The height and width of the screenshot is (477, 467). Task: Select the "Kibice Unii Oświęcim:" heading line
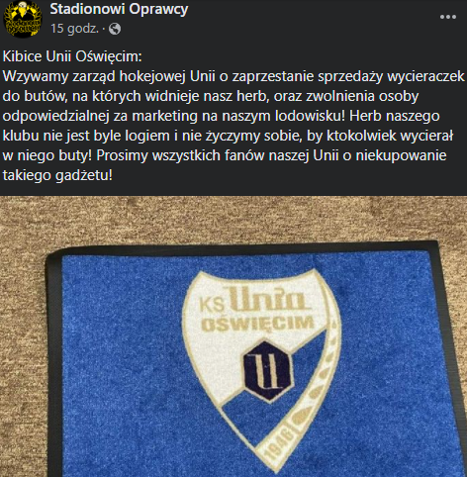coord(72,56)
